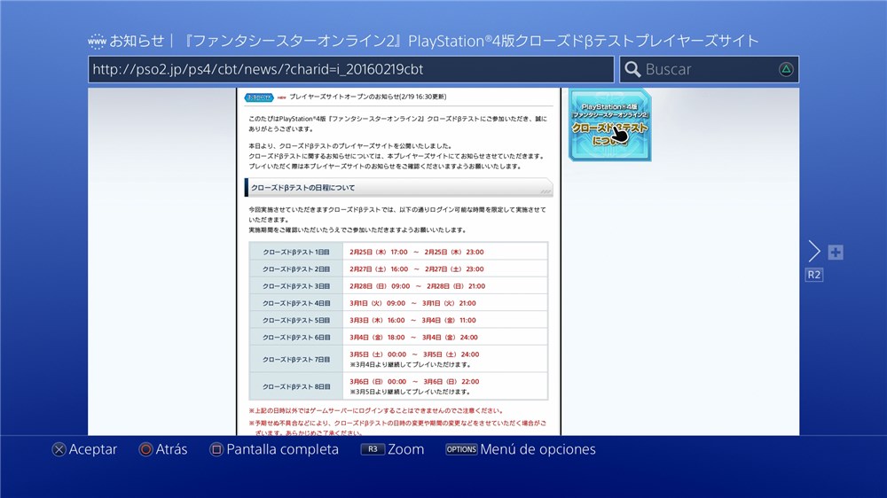Click the Pantalla completa label
Viewport: 887px width, 498px height.
pos(282,449)
